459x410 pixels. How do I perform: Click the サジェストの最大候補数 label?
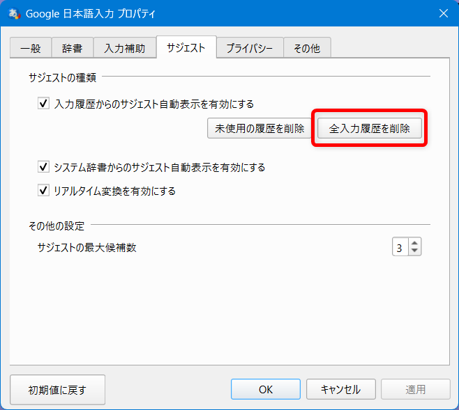tap(87, 248)
